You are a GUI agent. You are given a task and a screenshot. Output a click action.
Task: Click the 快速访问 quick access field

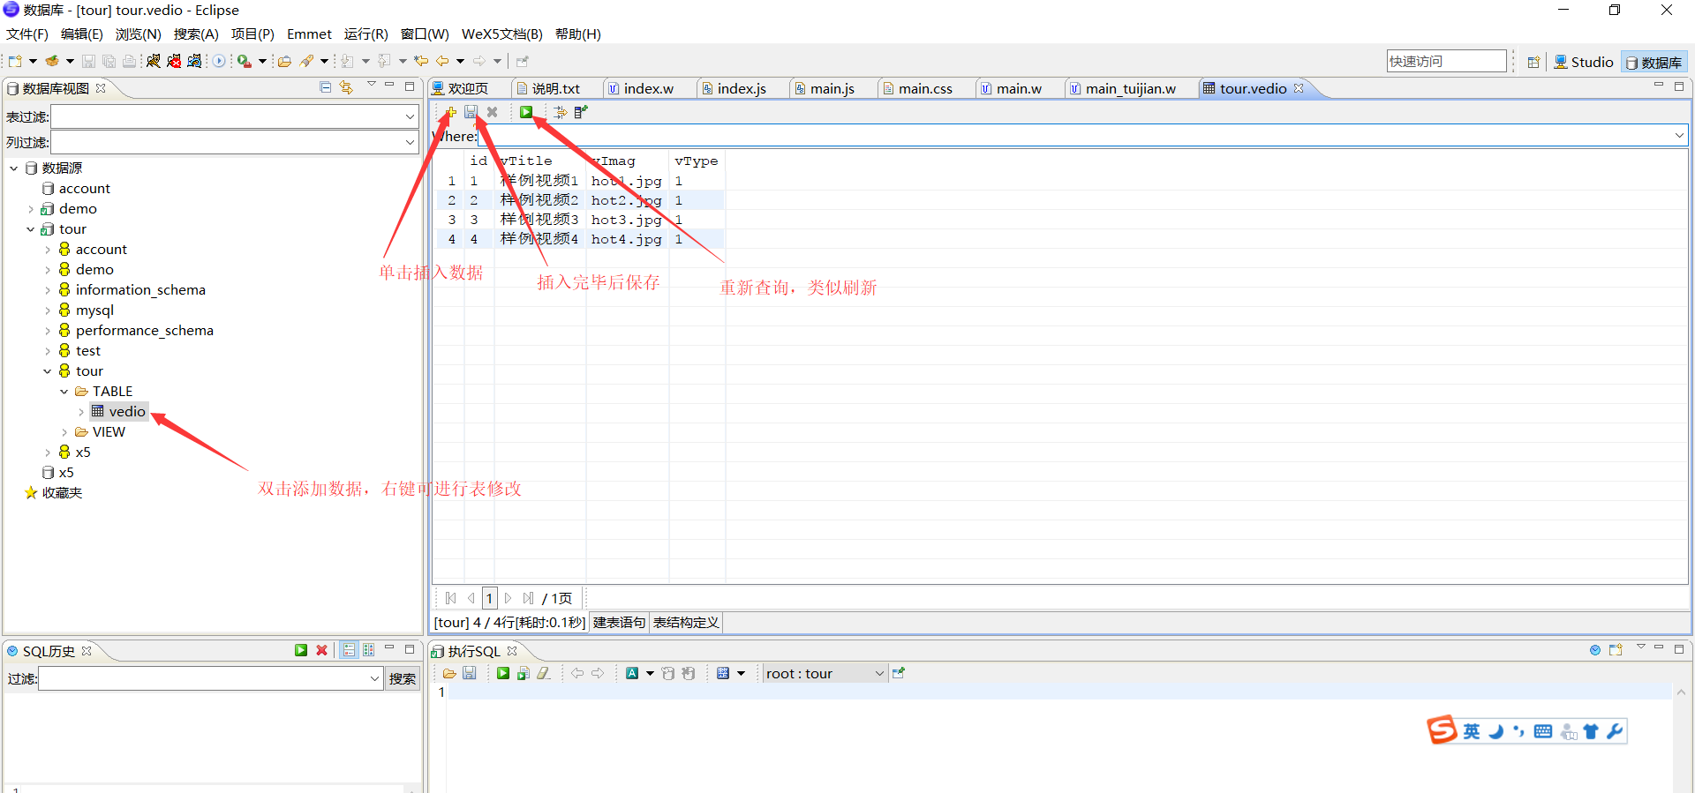pos(1446,61)
